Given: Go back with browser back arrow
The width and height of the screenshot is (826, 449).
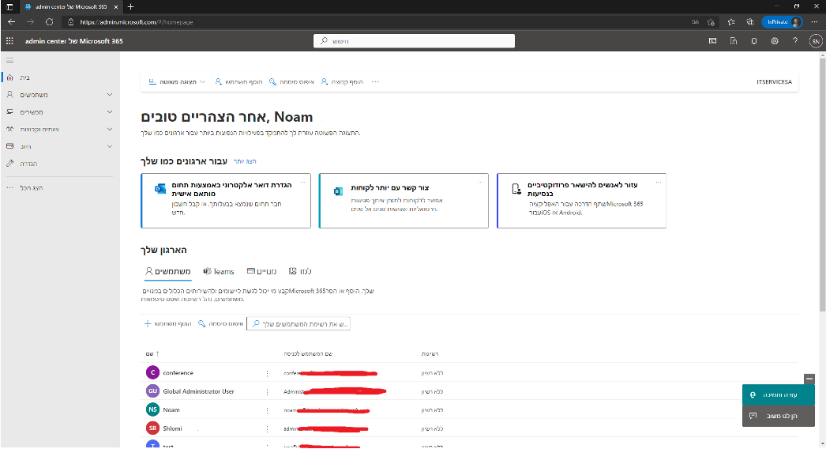Looking at the screenshot, I should (12, 21).
